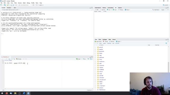Click the find/replace magnifier icon in editor

coord(14,59)
